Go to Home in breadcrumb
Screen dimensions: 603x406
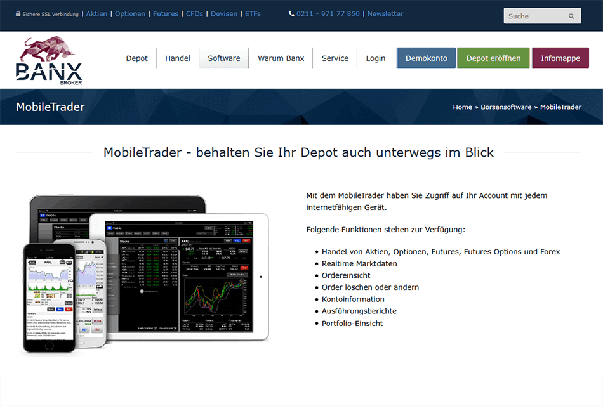coord(462,107)
